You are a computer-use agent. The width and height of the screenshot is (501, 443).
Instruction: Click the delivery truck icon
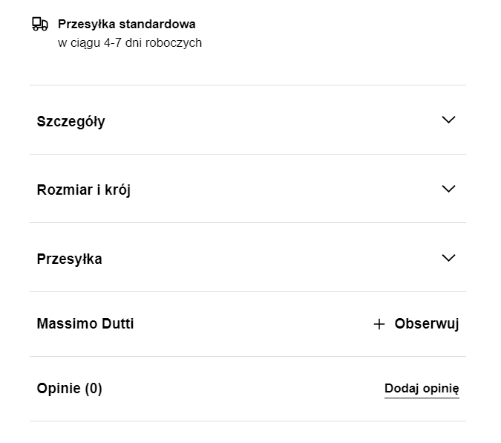click(40, 24)
